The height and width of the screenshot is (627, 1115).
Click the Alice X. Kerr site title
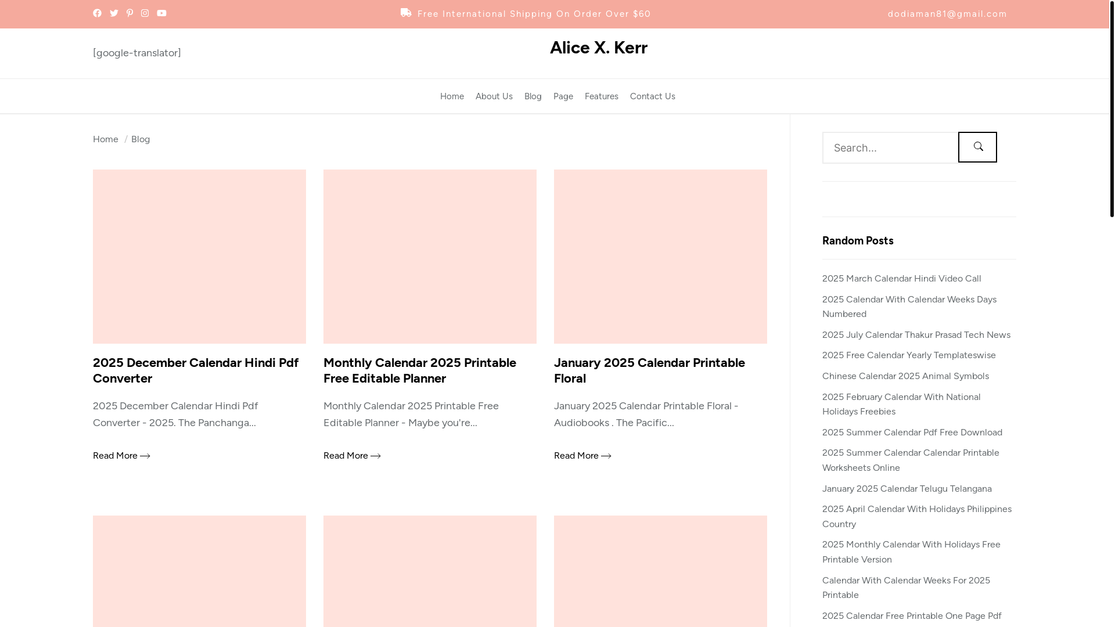[599, 48]
